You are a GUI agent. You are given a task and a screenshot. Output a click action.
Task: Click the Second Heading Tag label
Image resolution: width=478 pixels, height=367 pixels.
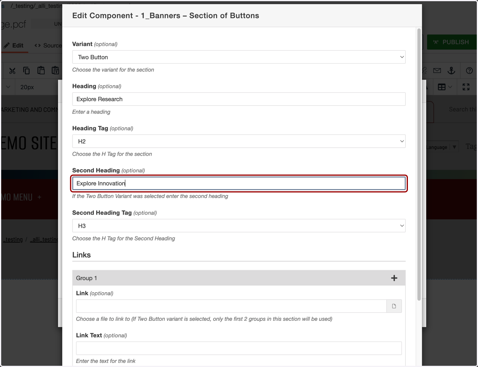point(102,213)
